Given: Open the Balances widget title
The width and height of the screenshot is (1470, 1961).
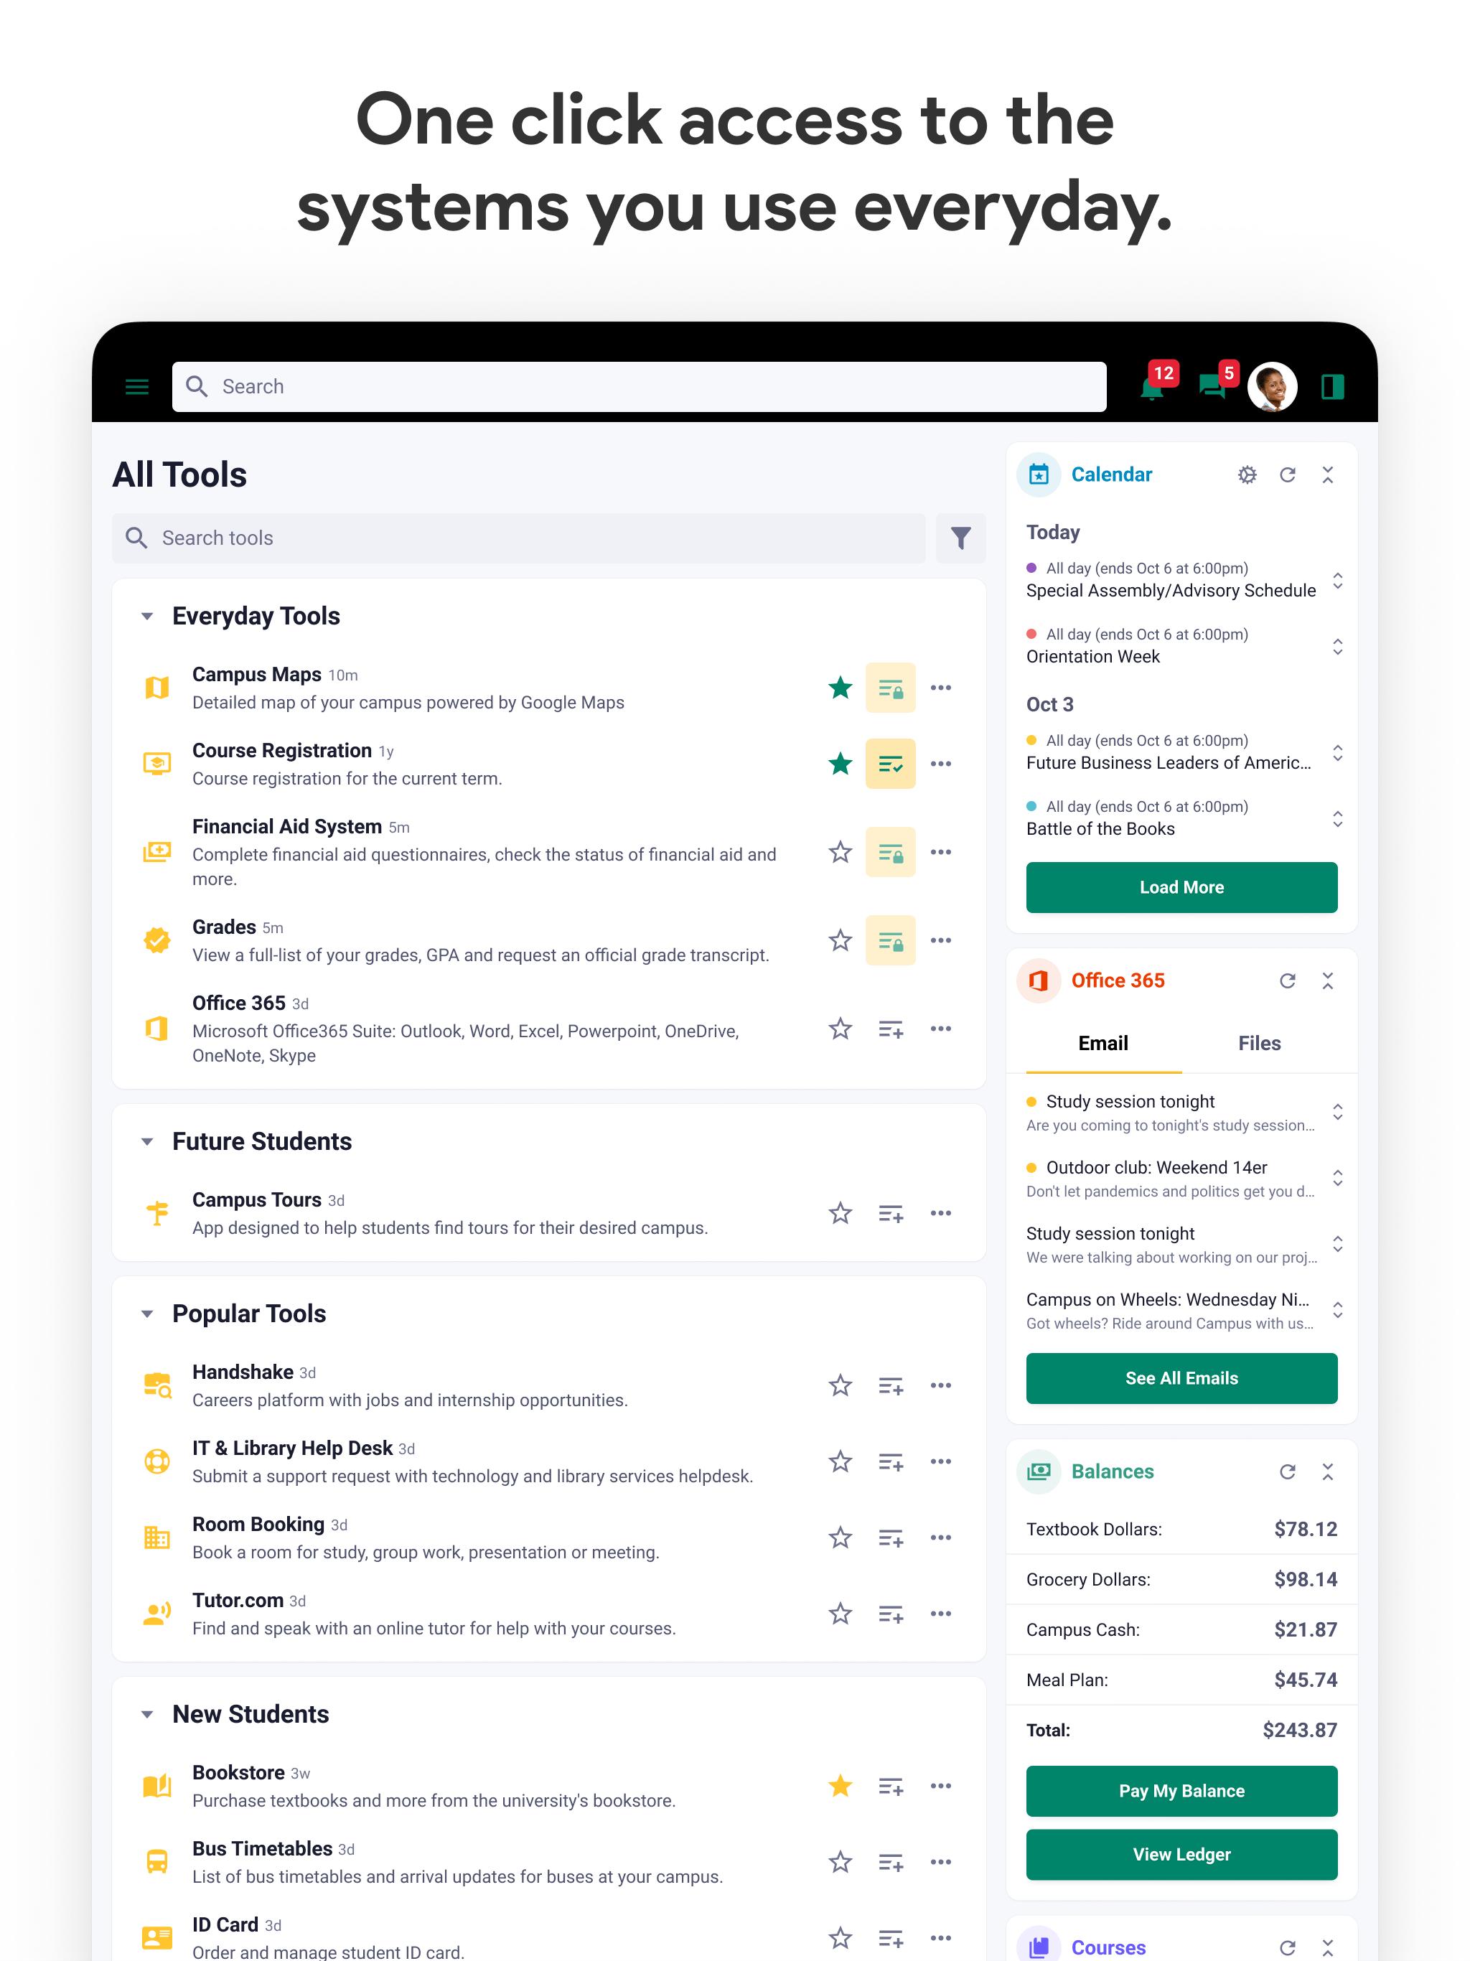Looking at the screenshot, I should 1112,1471.
